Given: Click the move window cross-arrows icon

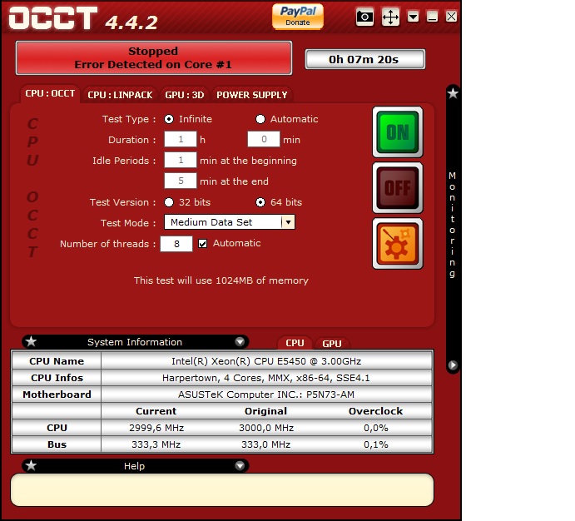Looking at the screenshot, I should 390,17.
